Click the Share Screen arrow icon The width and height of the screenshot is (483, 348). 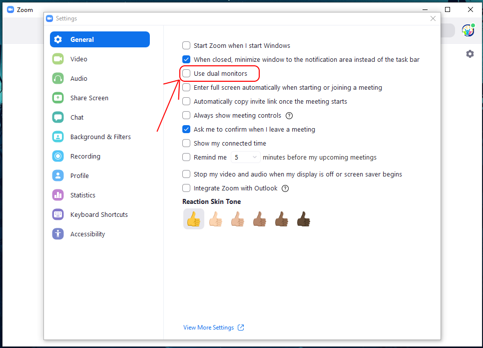coord(58,98)
